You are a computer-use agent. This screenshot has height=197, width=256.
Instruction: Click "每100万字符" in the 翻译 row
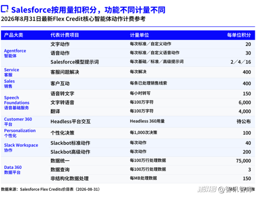tap(142, 111)
